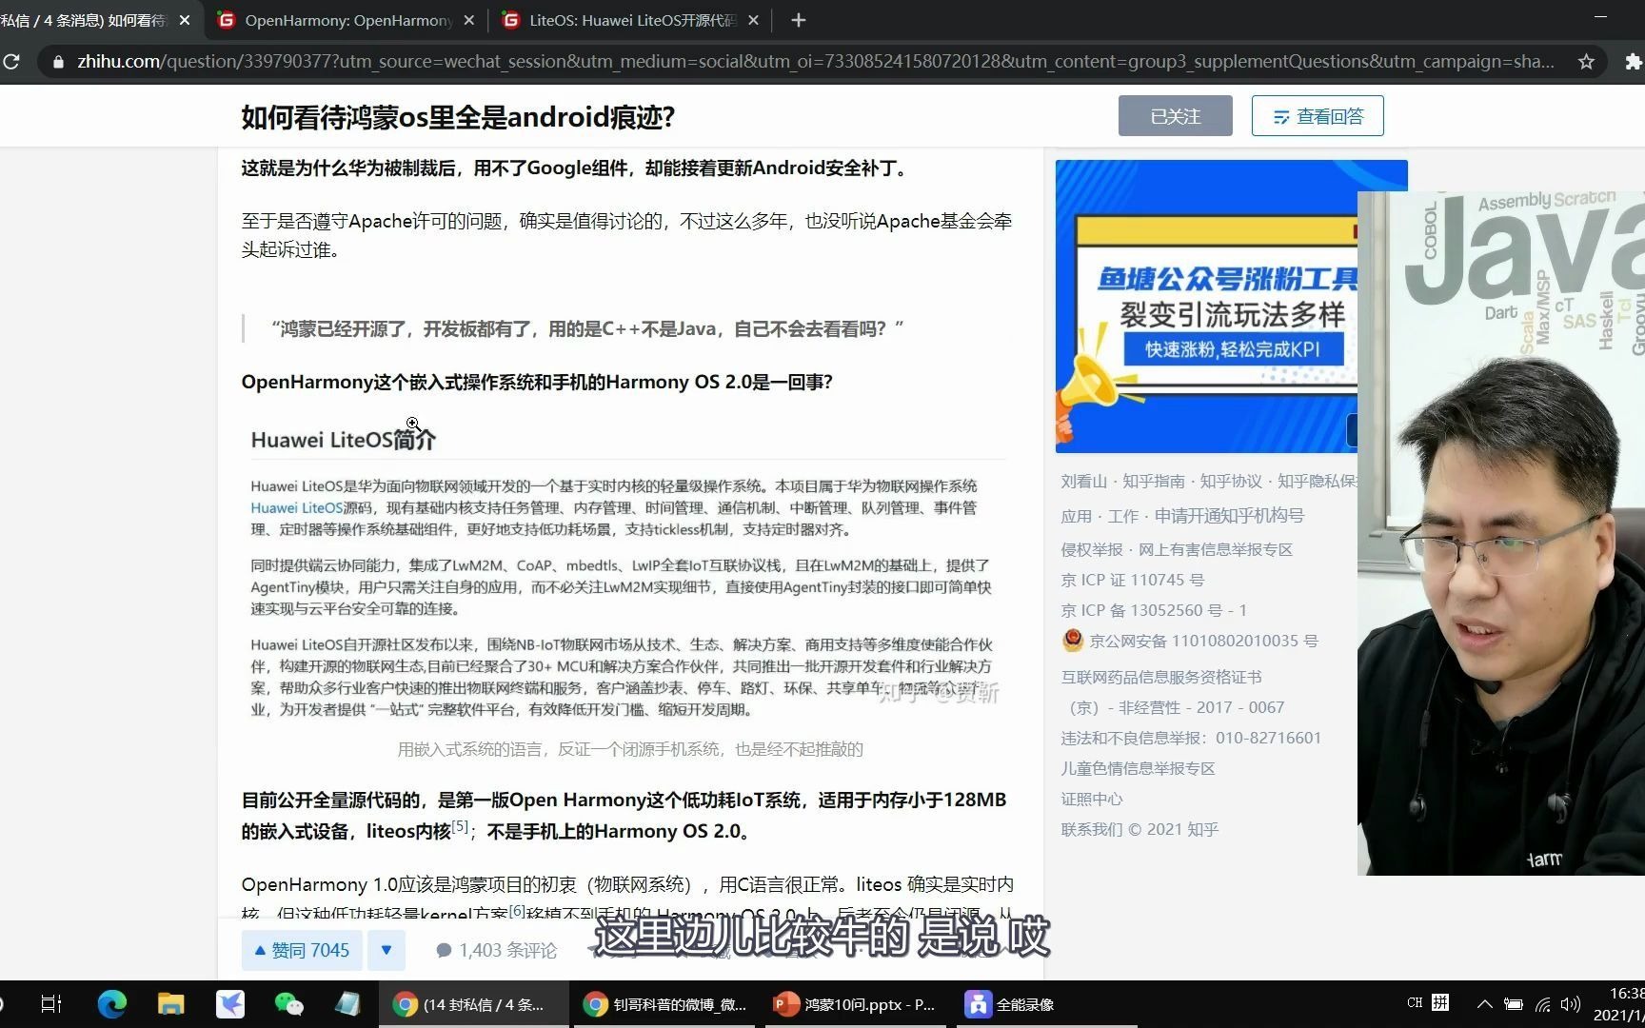Open the 侵权举报 link

coord(1092,549)
